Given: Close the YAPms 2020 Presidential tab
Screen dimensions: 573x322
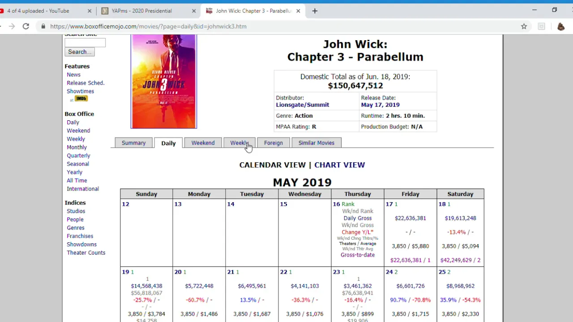Looking at the screenshot, I should tap(195, 11).
